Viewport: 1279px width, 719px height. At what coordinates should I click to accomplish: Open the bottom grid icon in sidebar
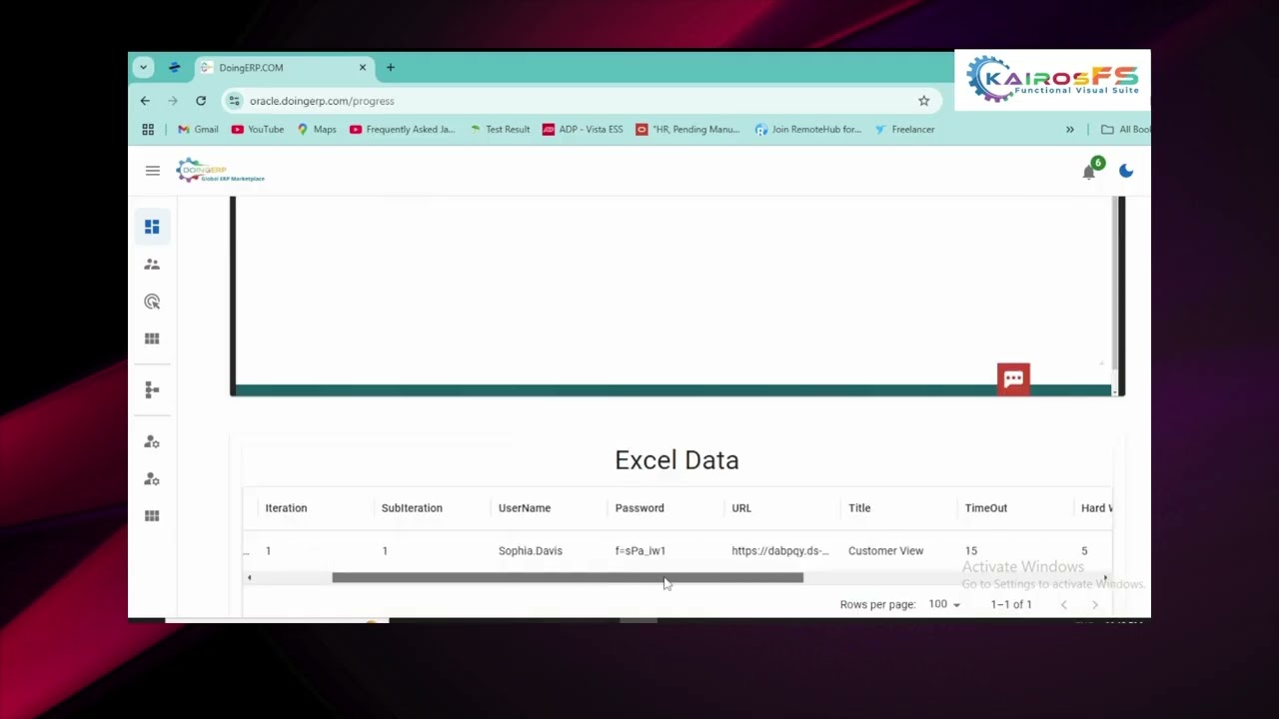point(152,516)
